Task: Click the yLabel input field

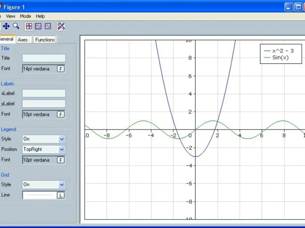Action: tap(44, 104)
